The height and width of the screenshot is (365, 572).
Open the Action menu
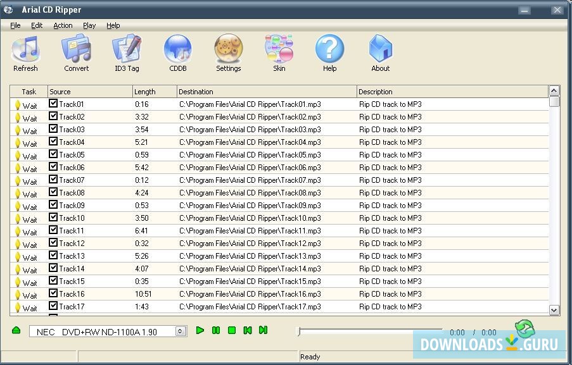pos(63,25)
